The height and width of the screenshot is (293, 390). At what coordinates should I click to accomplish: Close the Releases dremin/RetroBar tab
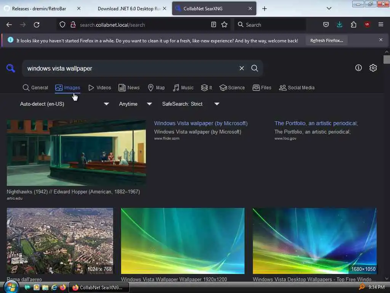(79, 8)
